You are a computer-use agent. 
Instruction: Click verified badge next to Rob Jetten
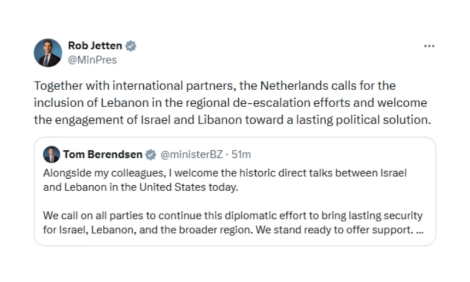coord(131,46)
